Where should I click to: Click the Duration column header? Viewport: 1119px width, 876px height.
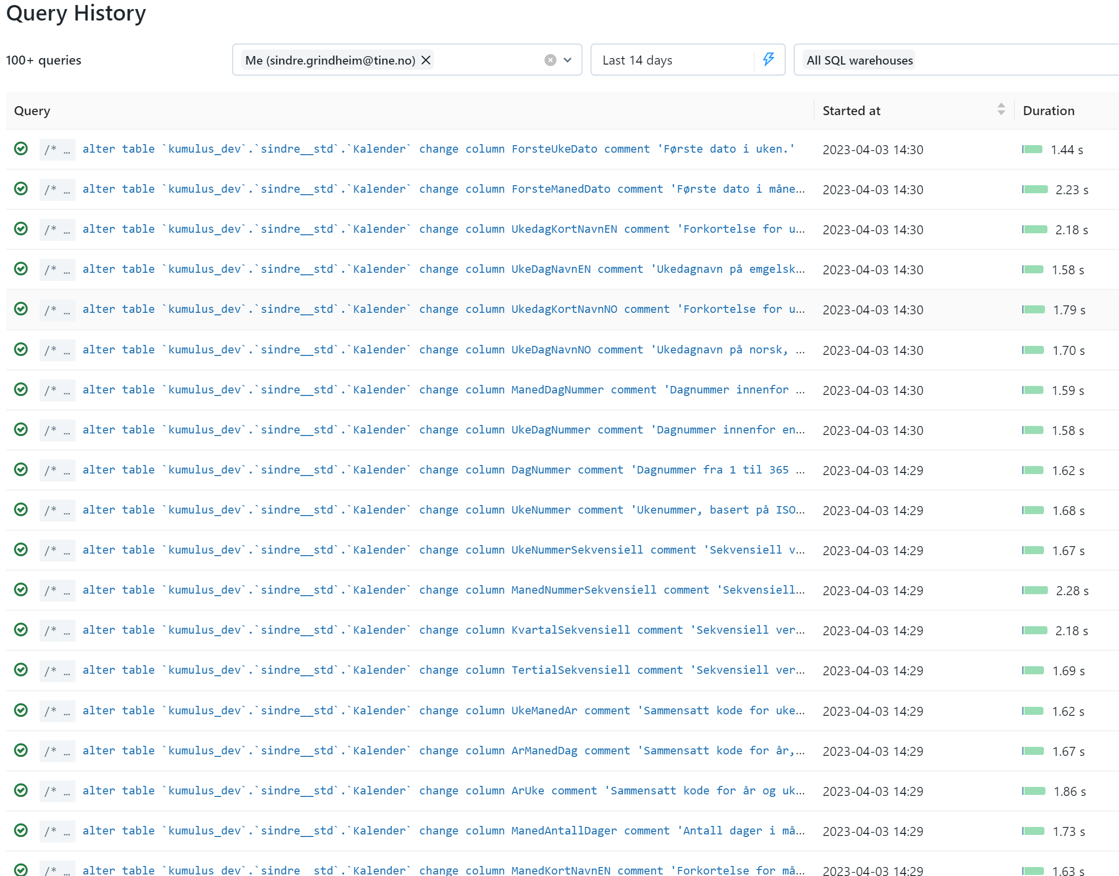(x=1049, y=110)
